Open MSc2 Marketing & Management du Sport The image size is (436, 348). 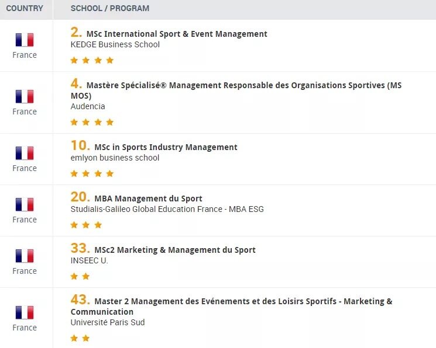point(175,250)
